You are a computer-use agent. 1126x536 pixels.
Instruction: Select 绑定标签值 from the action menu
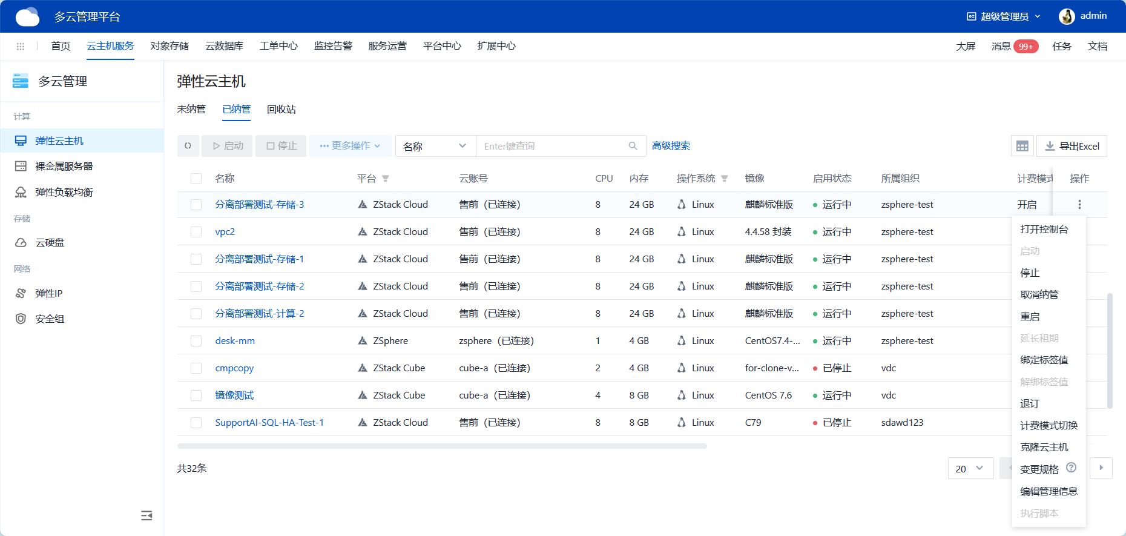(1049, 360)
